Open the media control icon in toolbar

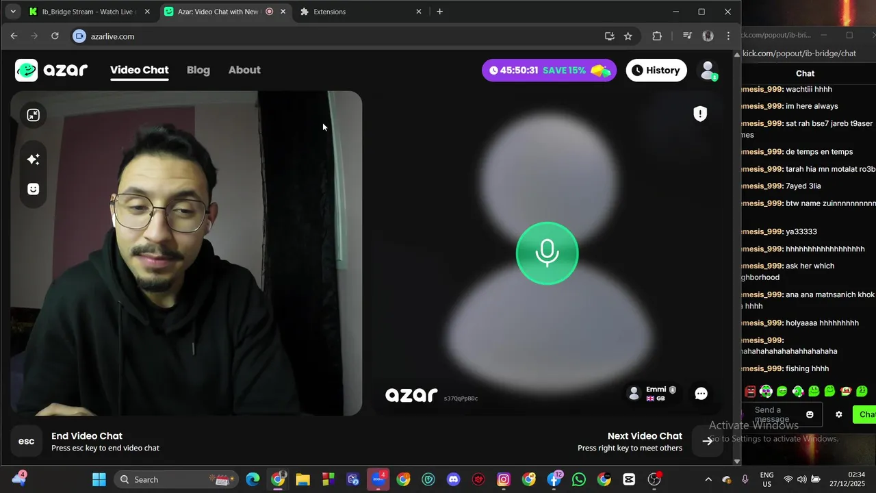click(688, 36)
